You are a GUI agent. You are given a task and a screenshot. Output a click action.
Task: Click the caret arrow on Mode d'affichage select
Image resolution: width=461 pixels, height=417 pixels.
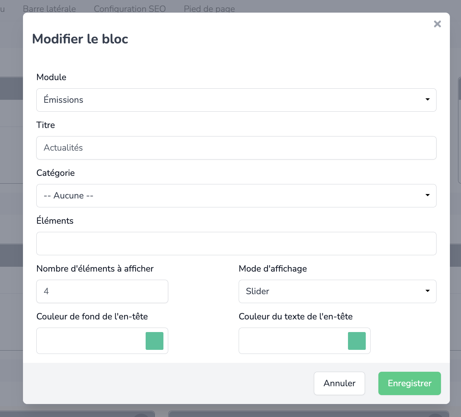427,291
